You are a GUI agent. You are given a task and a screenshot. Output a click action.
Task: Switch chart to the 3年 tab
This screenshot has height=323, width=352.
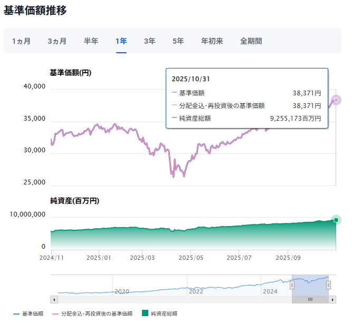[150, 41]
